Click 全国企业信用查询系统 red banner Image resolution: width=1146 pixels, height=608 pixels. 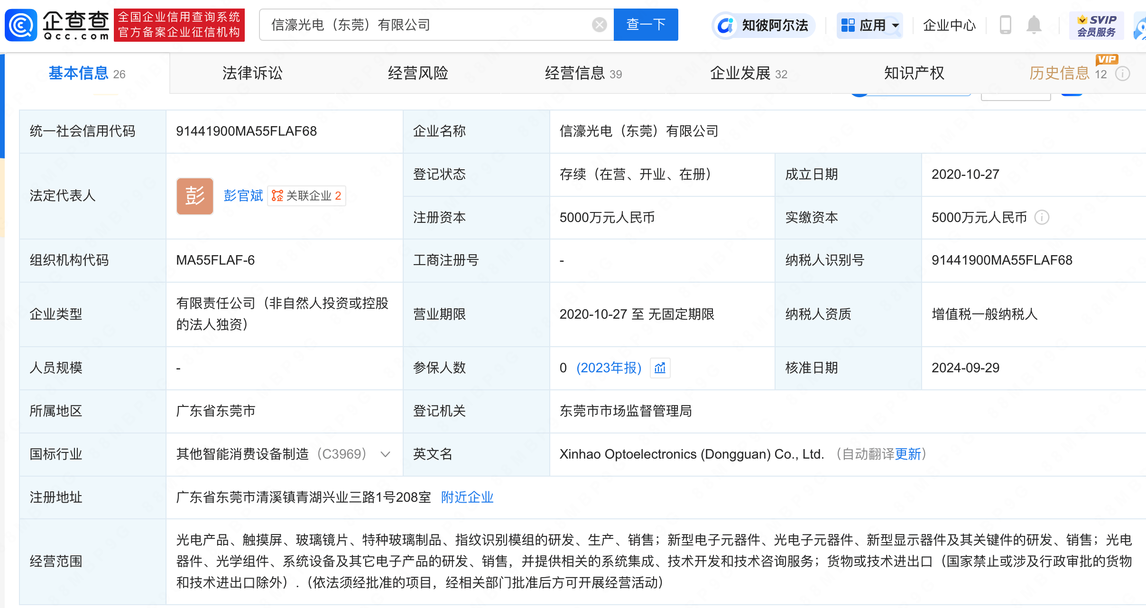coord(179,25)
